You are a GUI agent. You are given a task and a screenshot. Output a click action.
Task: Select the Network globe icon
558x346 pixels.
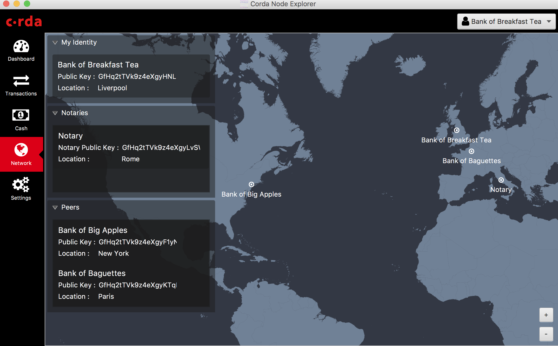pyautogui.click(x=21, y=150)
